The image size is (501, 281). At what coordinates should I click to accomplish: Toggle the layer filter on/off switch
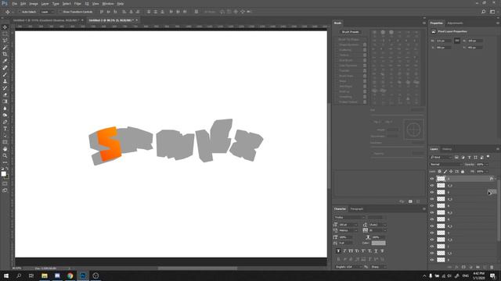(x=488, y=157)
